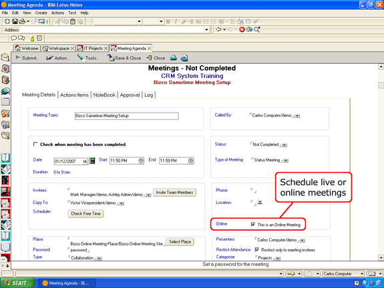
Task: Open the Create menu
Action: (41, 13)
